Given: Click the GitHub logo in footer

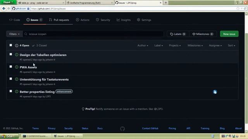Looking at the screenshot, I should tap(122, 129).
